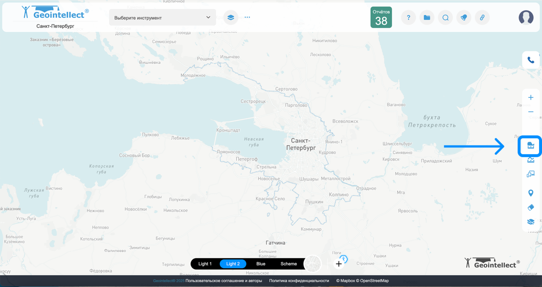Viewport: 542px width, 287px height.
Task: Click the location pin marker tool
Action: point(531,193)
